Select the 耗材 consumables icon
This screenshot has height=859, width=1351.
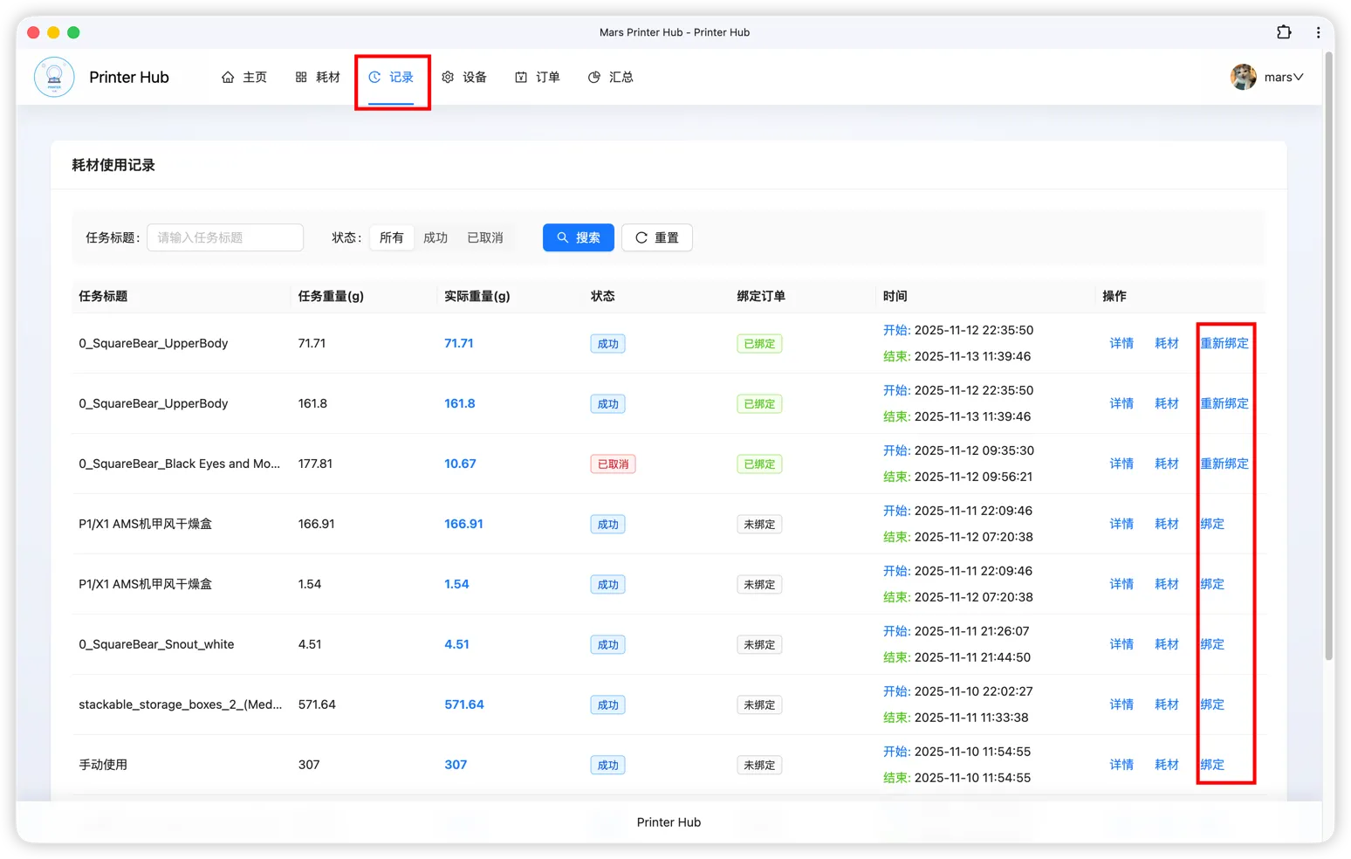pyautogui.click(x=301, y=77)
